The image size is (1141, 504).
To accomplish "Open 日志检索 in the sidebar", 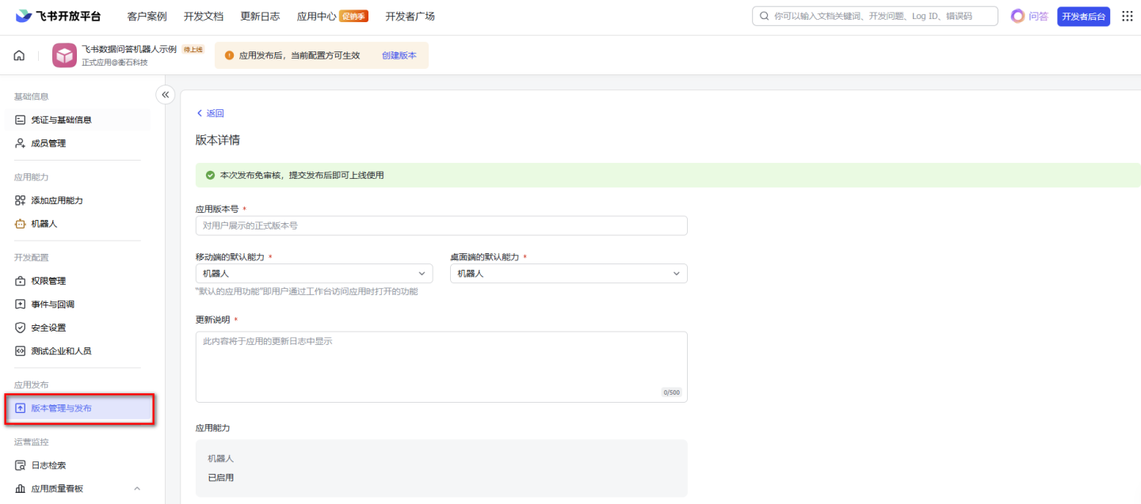I will [x=48, y=465].
